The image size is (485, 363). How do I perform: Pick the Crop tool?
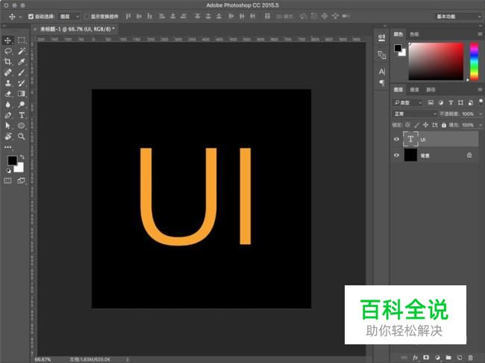8,62
